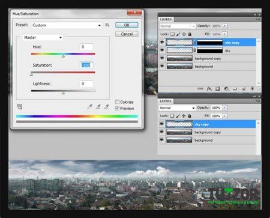
Task: Lock image pixels brush in lower Layers panel
Action: (178, 116)
